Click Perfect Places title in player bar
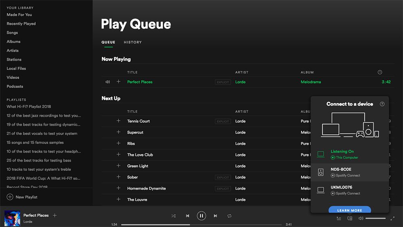This screenshot has width=403, height=227. pyautogui.click(x=36, y=215)
